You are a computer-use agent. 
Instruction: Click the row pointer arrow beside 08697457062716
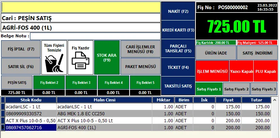pos(3,127)
